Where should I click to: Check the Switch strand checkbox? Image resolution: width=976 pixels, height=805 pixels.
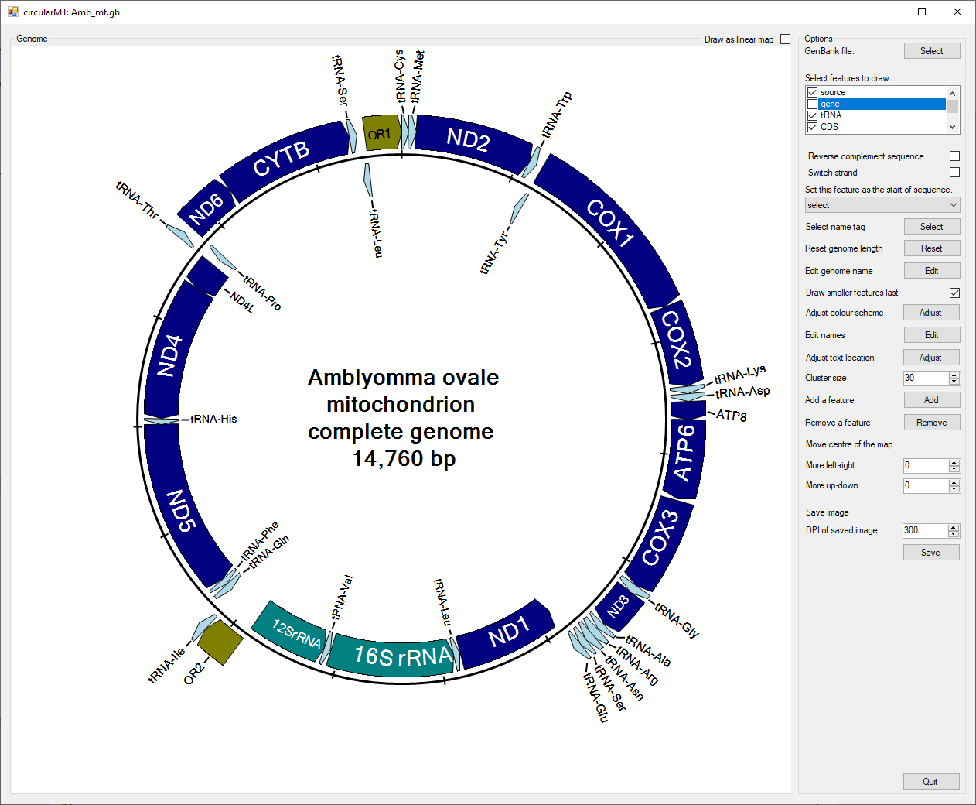pyautogui.click(x=954, y=173)
